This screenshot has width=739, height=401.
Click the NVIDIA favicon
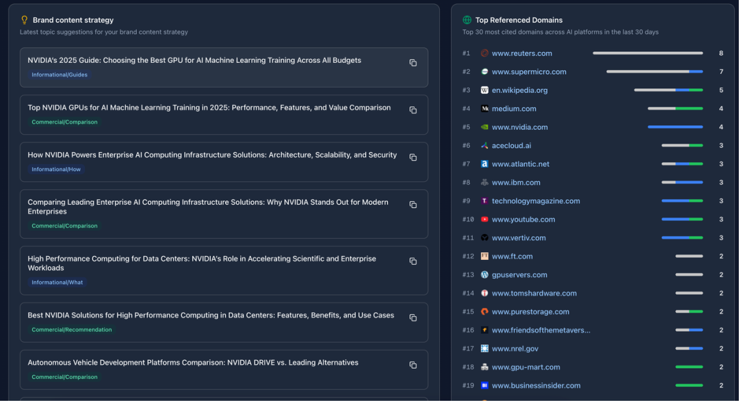pos(484,127)
